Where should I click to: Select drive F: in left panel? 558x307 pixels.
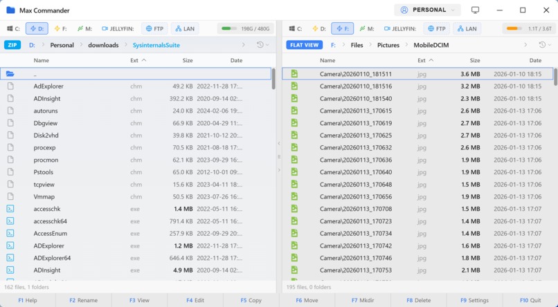pos(60,28)
